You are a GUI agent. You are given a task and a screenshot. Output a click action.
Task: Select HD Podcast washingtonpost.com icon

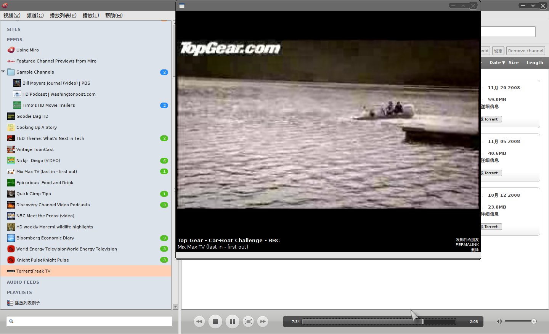point(17,94)
